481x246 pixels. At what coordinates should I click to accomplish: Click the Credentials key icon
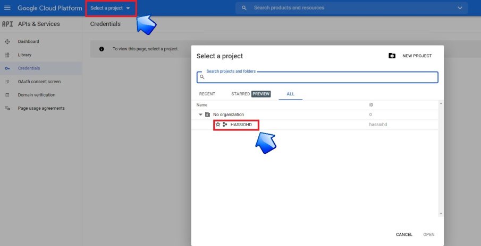pyautogui.click(x=7, y=68)
